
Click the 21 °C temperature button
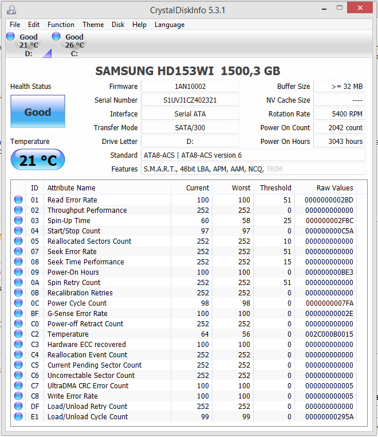pyautogui.click(x=38, y=161)
